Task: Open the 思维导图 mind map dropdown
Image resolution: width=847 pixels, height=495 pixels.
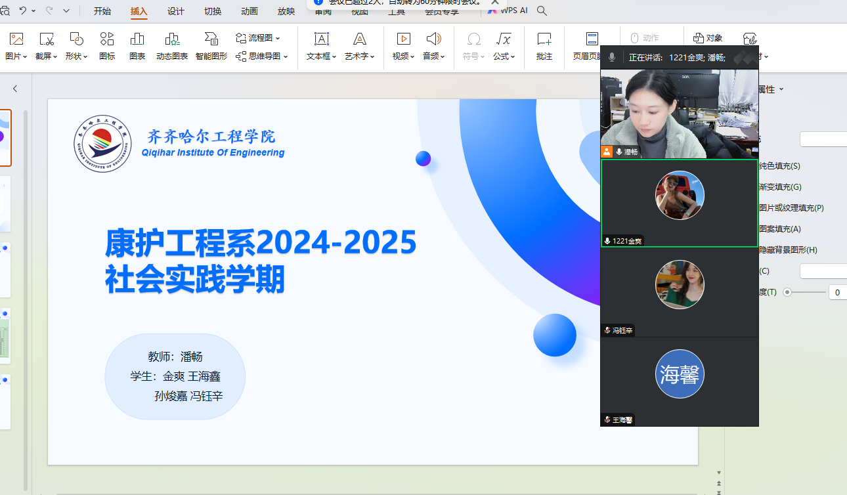Action: click(262, 56)
